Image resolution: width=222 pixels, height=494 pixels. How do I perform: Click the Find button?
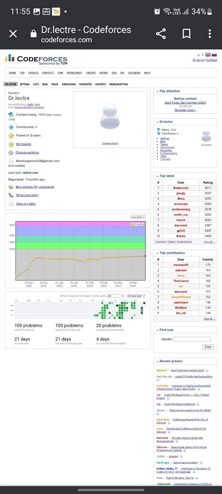click(208, 347)
